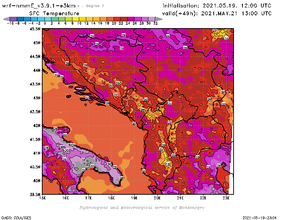Image resolution: width=284 pixels, height=220 pixels.
Task: Select the 40.5N latitude label
Action: pos(35,167)
